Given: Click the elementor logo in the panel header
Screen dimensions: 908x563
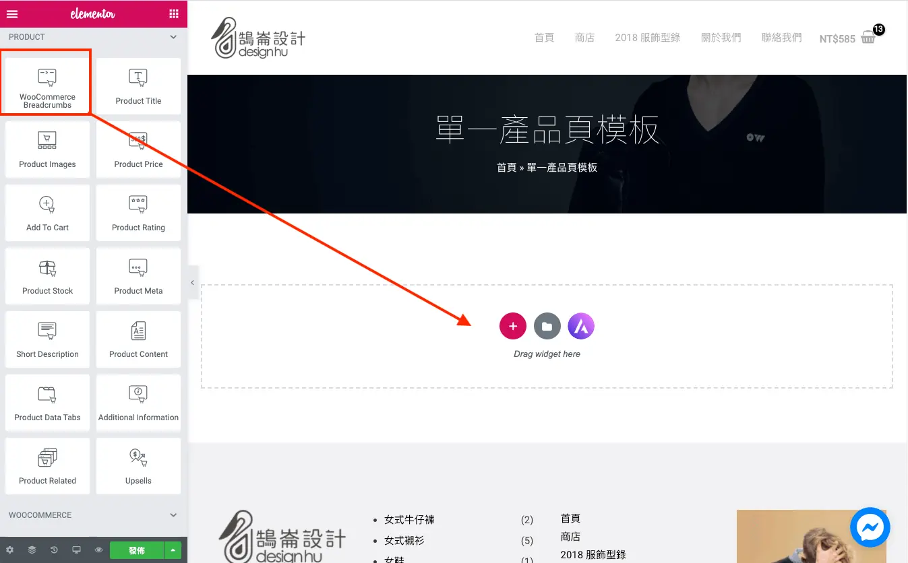Looking at the screenshot, I should click(92, 13).
